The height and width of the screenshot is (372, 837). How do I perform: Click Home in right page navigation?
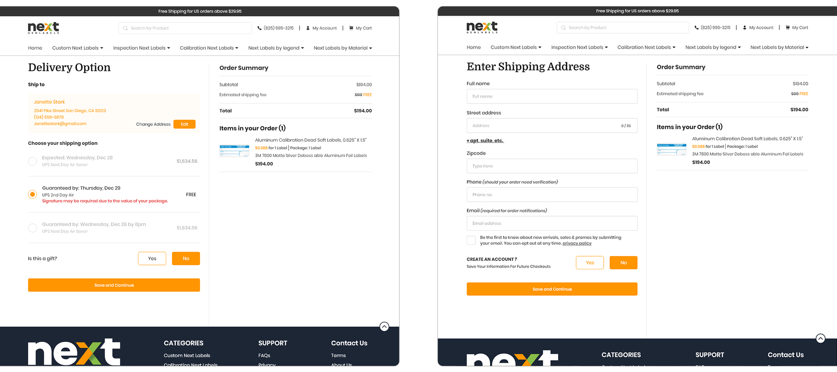[x=473, y=47]
